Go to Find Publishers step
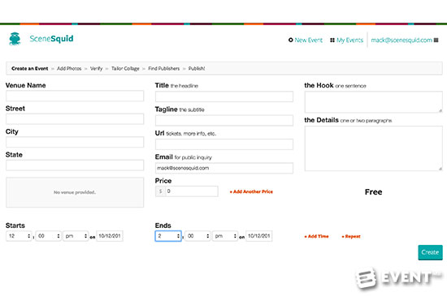 pyautogui.click(x=164, y=69)
